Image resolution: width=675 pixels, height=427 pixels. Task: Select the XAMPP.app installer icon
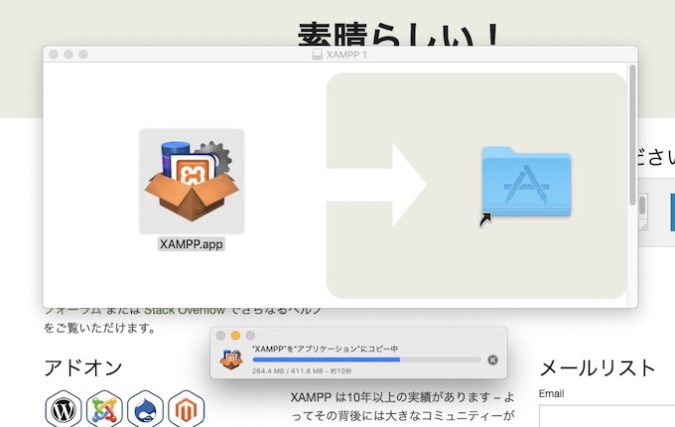click(192, 181)
